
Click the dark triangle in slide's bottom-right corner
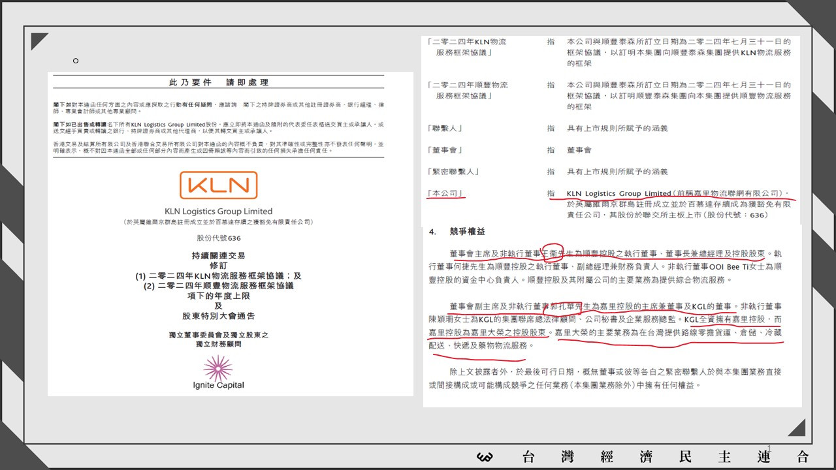click(796, 427)
